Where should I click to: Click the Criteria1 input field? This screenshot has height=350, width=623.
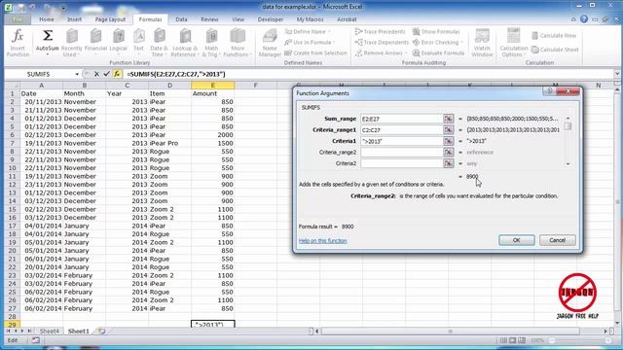point(401,141)
